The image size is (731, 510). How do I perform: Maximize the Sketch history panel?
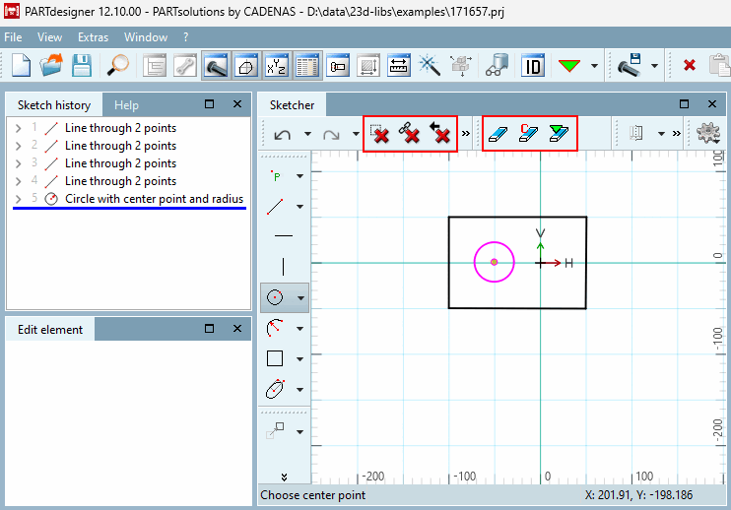click(209, 103)
